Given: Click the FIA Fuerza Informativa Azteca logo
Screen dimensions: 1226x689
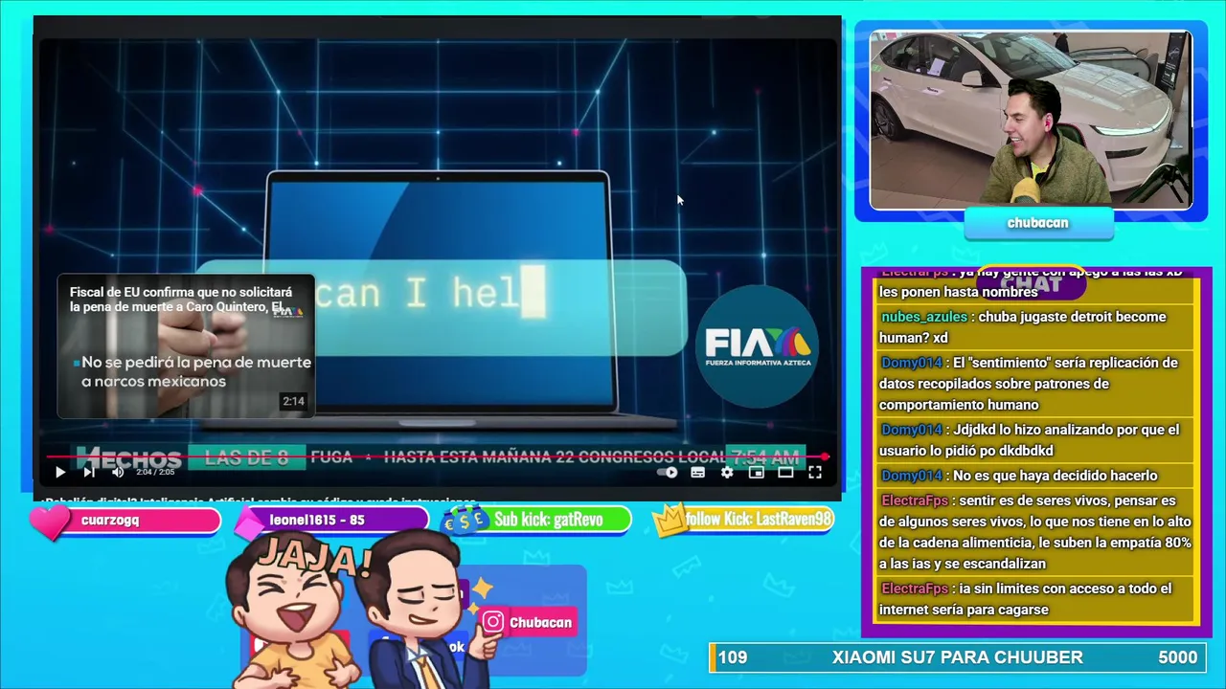Looking at the screenshot, I should pyautogui.click(x=758, y=346).
